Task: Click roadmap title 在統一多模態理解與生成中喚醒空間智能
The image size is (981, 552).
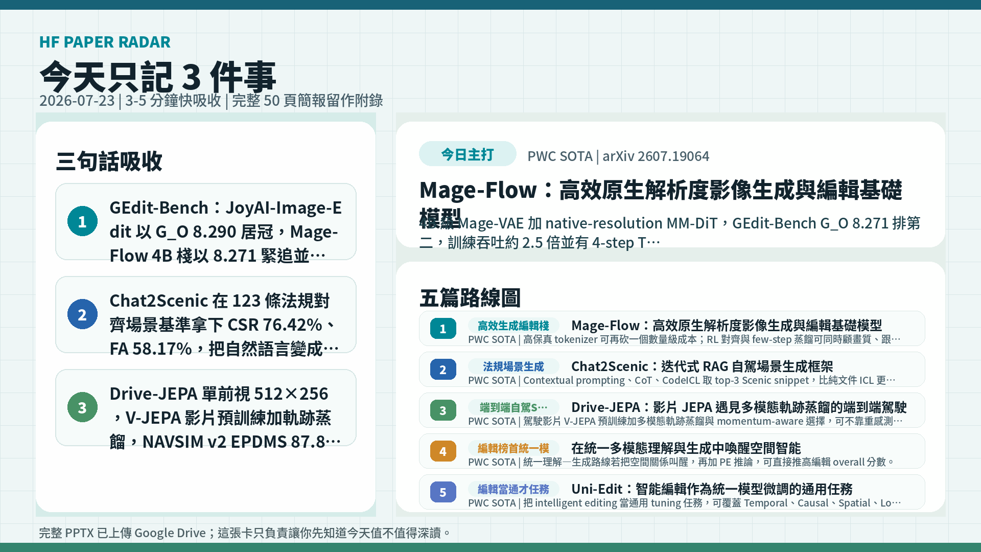Action: [686, 448]
